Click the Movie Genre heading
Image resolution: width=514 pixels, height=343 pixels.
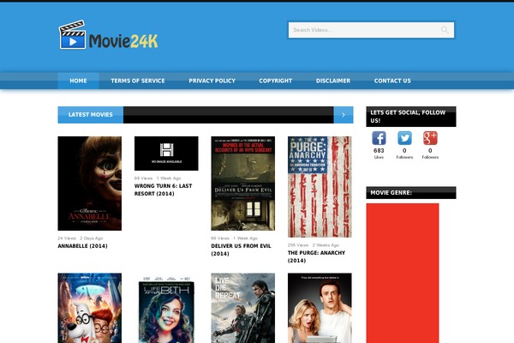coord(410,193)
